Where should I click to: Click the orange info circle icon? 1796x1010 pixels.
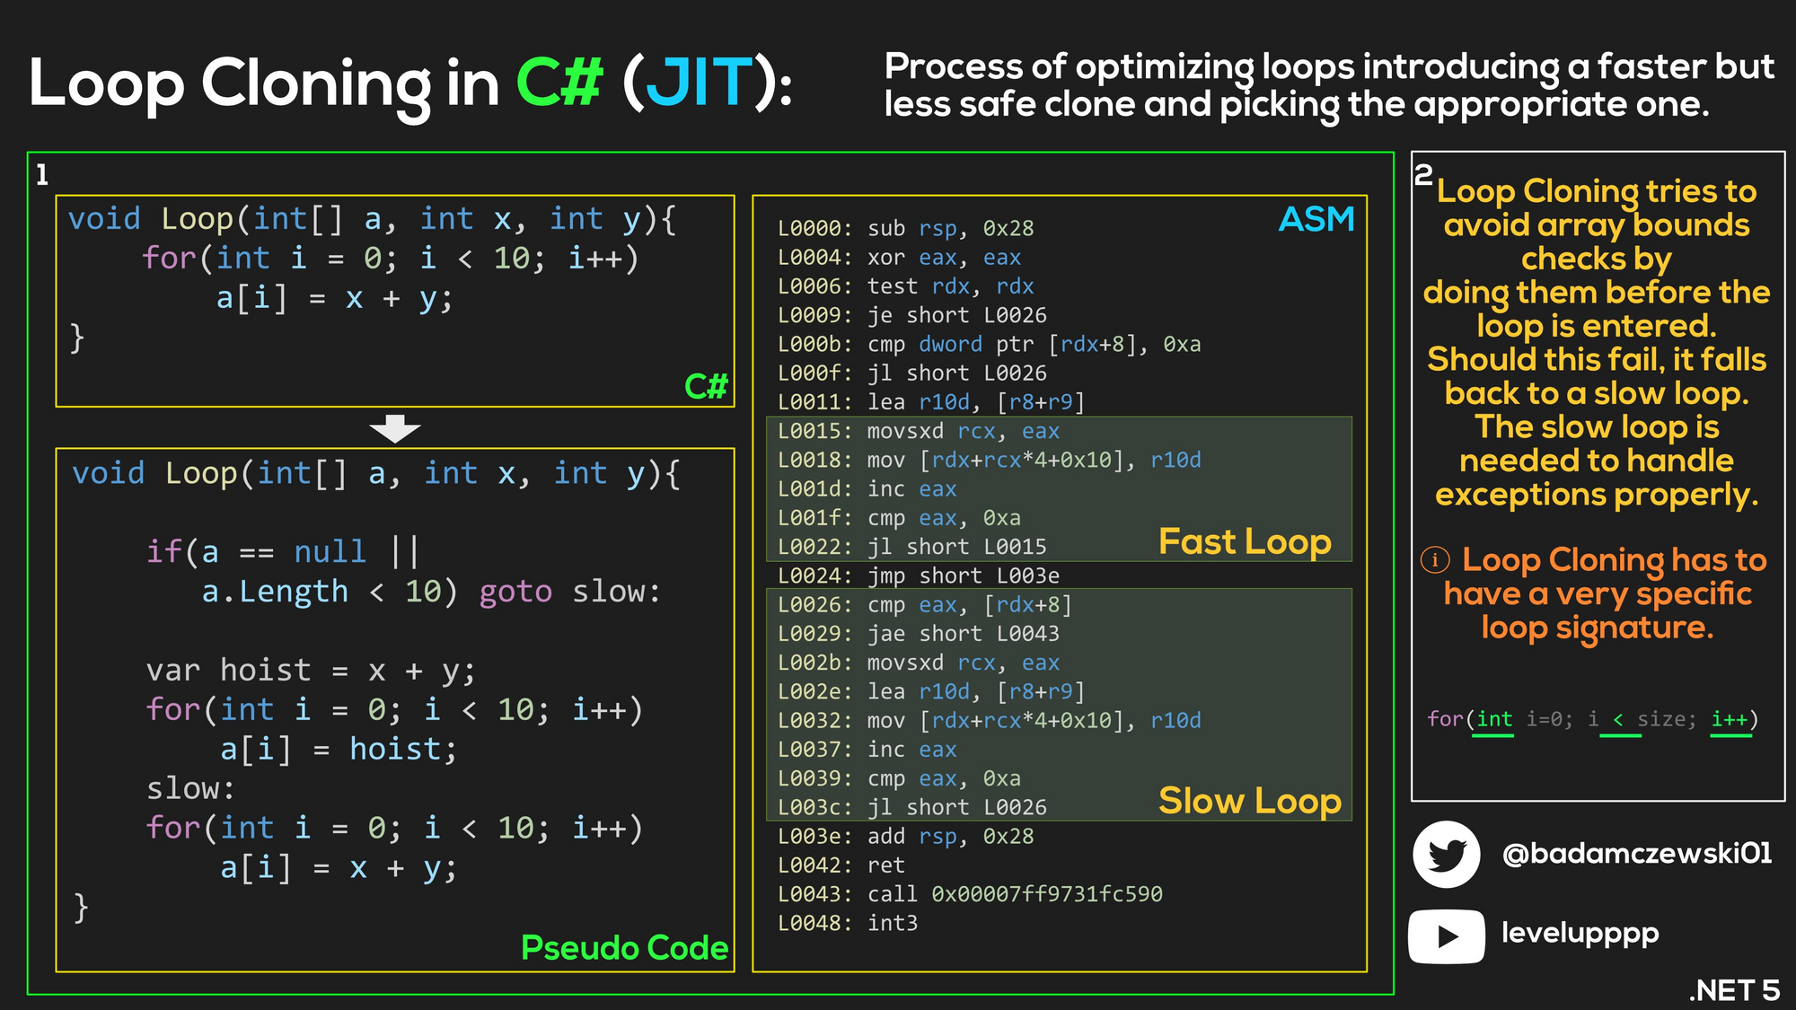1435,560
